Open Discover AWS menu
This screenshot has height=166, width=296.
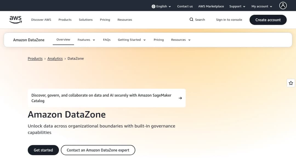[41, 20]
